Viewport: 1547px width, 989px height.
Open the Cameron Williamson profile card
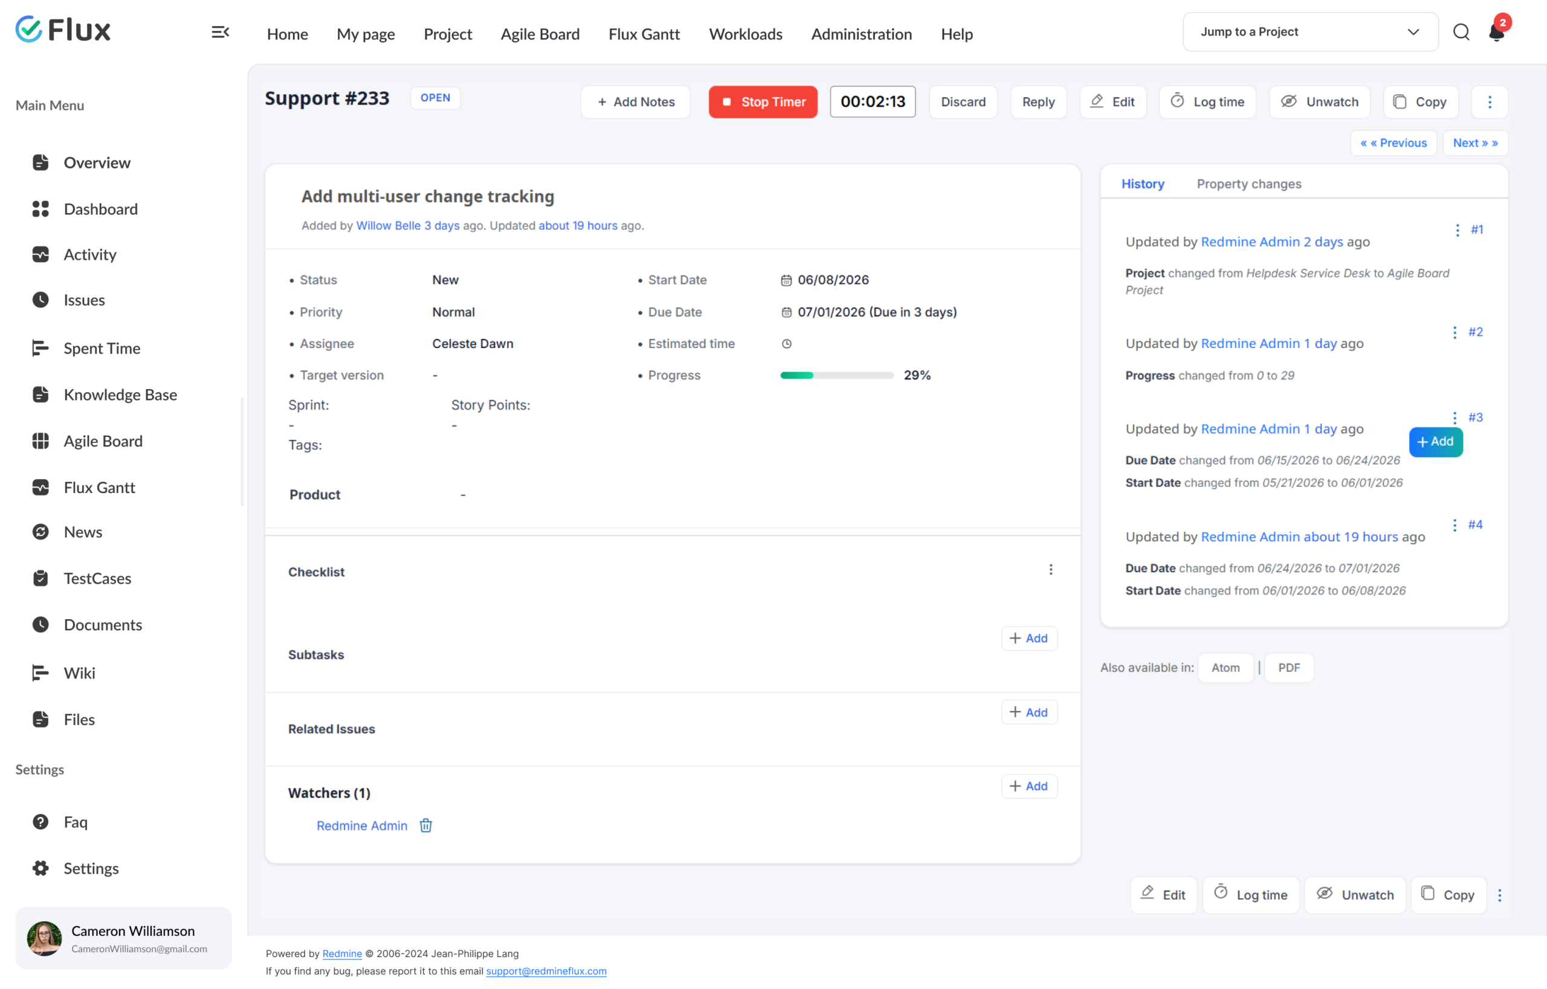pyautogui.click(x=123, y=938)
